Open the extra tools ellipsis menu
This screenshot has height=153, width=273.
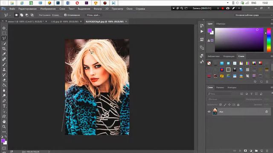4,132
